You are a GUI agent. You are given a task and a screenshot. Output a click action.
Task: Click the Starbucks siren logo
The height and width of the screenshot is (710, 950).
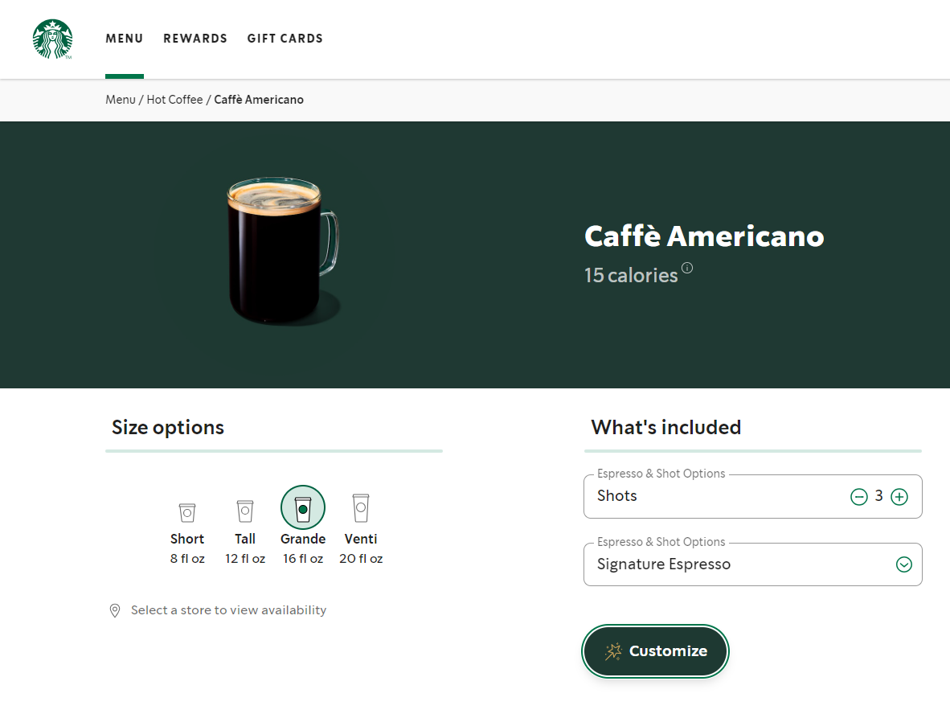click(53, 39)
